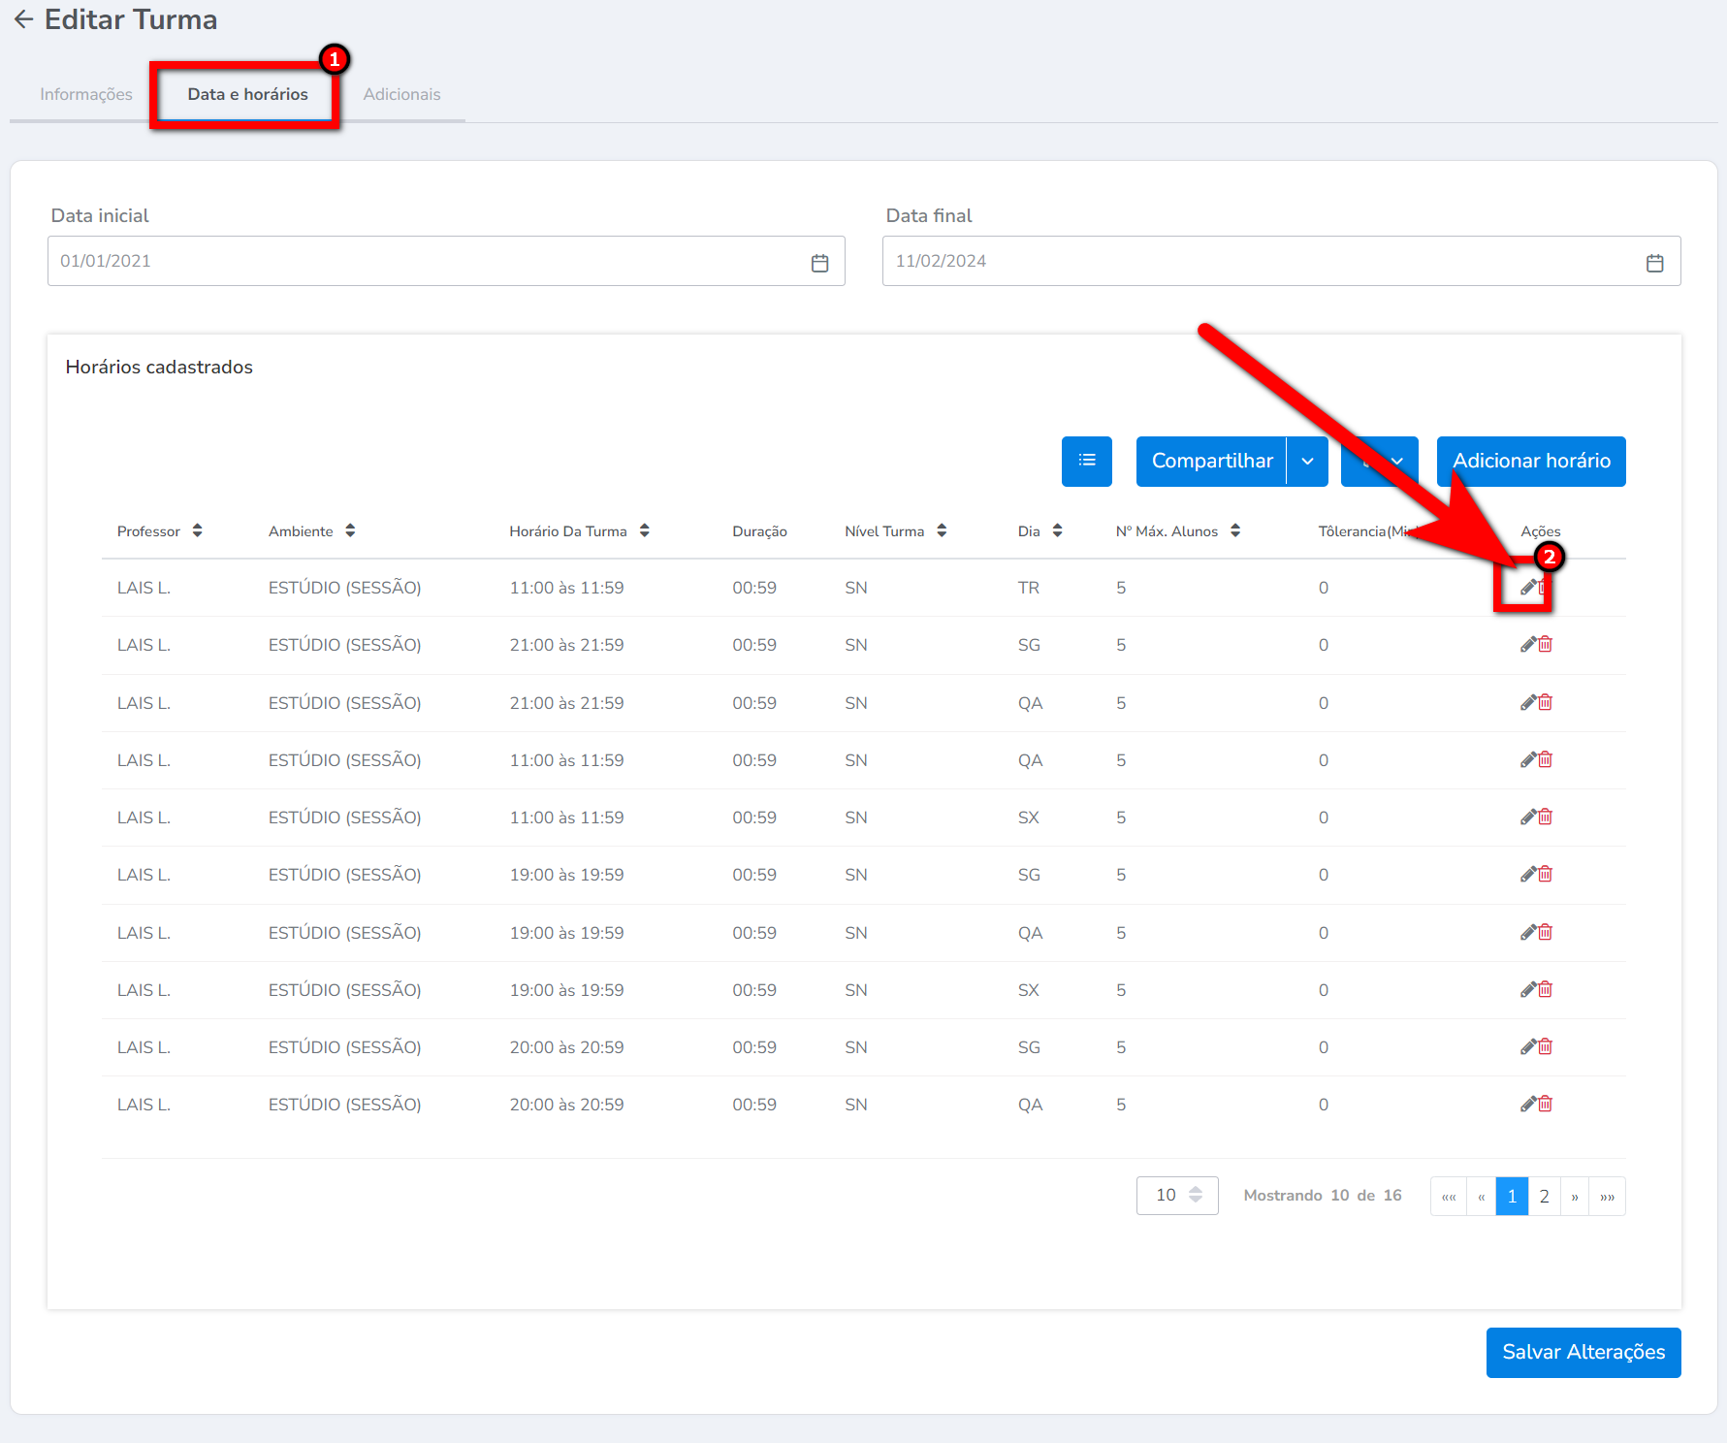This screenshot has height=1443, width=1727.
Task: Delete the 20:00 QA schedule row
Action: (1546, 1105)
